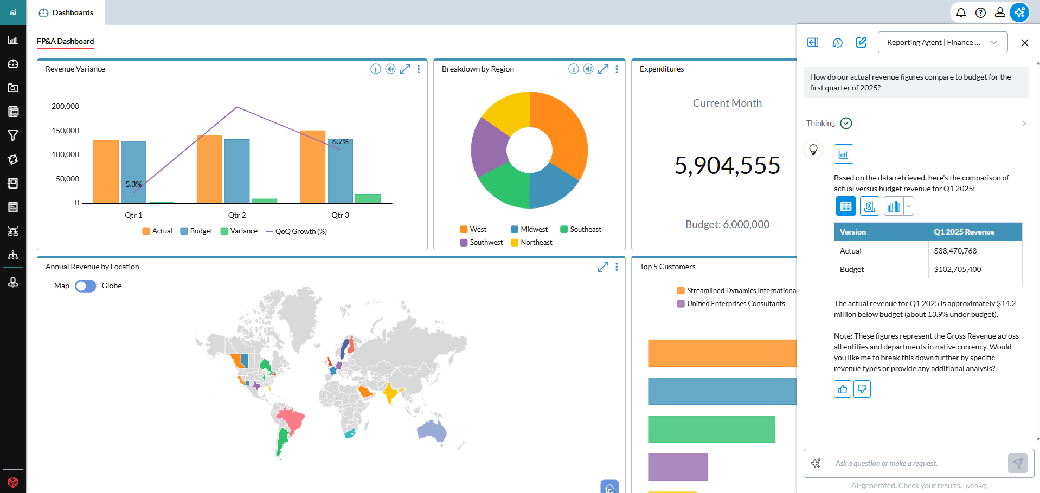
Task: Open the history panel in the chat
Action: click(837, 42)
